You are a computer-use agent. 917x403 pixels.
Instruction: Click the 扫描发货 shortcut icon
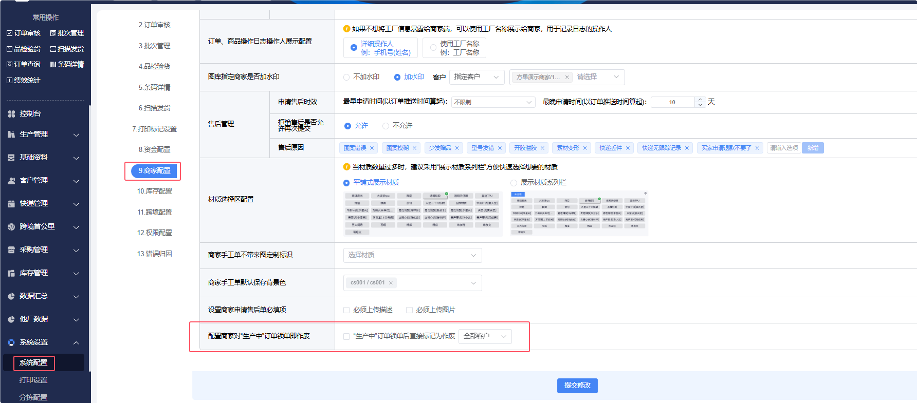tap(53, 49)
